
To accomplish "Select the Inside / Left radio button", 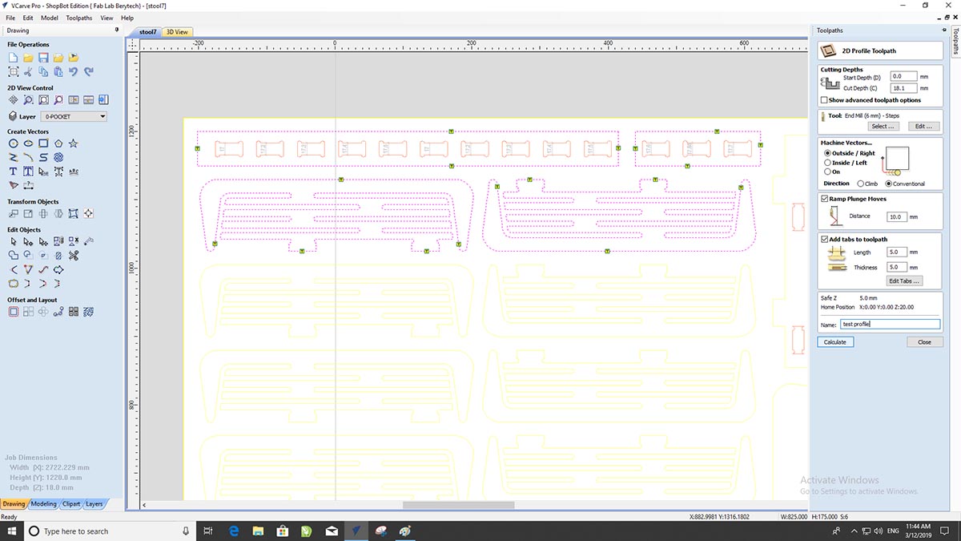I will click(827, 163).
